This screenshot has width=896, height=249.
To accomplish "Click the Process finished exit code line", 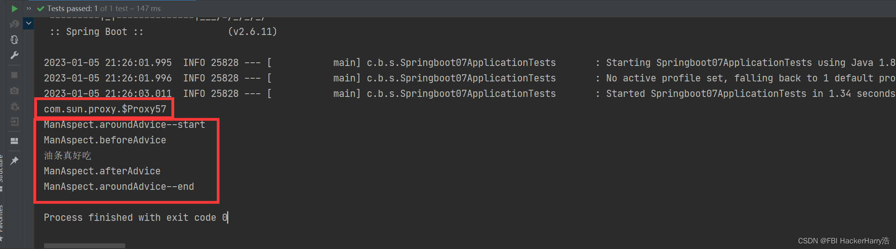I will [x=136, y=217].
